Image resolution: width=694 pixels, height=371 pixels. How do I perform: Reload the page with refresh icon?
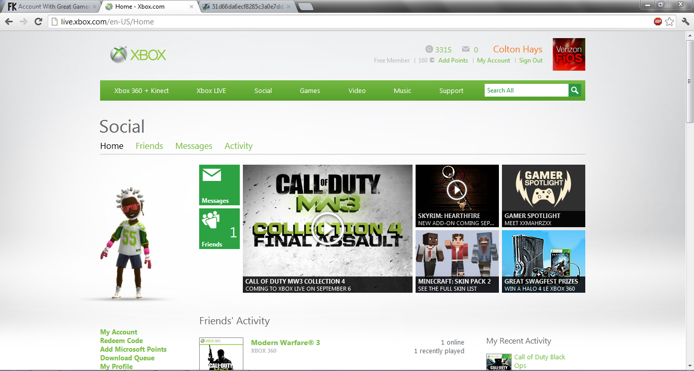(38, 21)
